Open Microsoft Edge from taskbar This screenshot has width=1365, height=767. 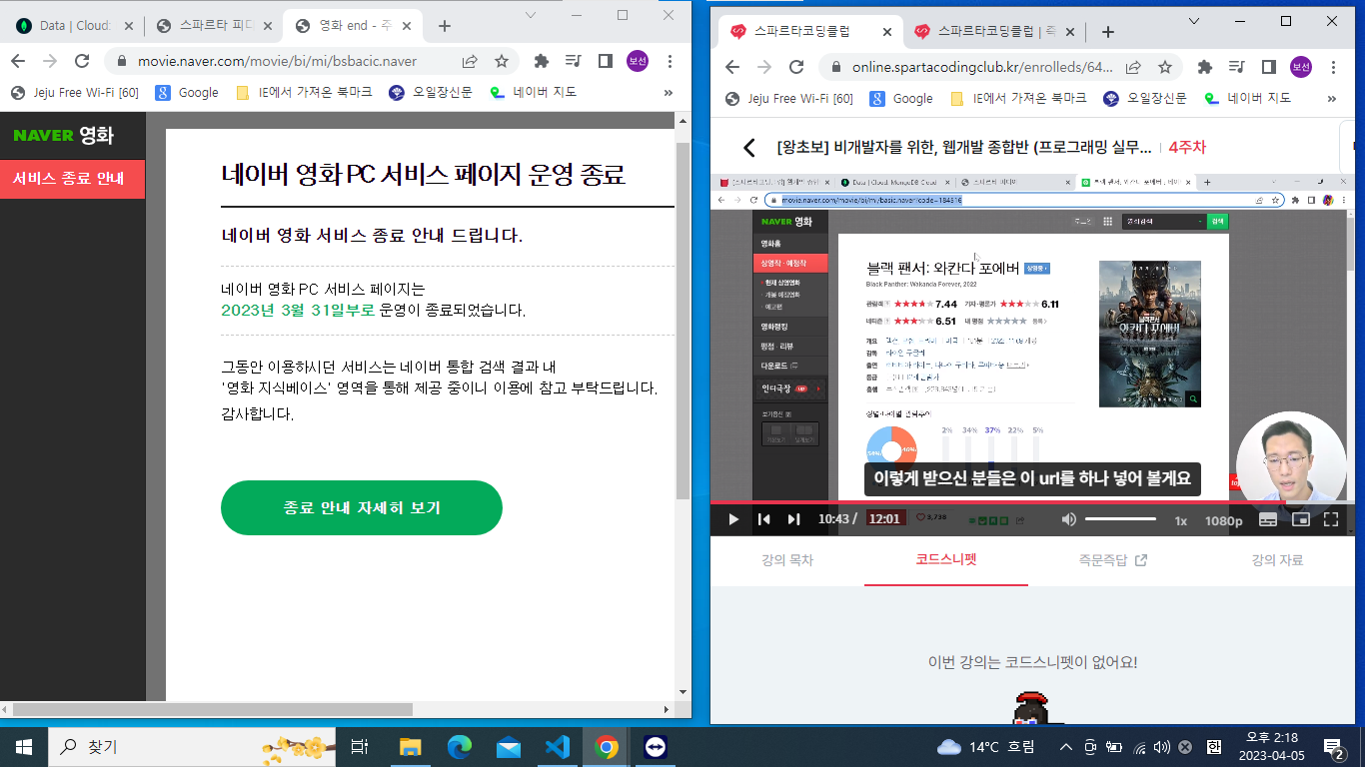point(460,746)
